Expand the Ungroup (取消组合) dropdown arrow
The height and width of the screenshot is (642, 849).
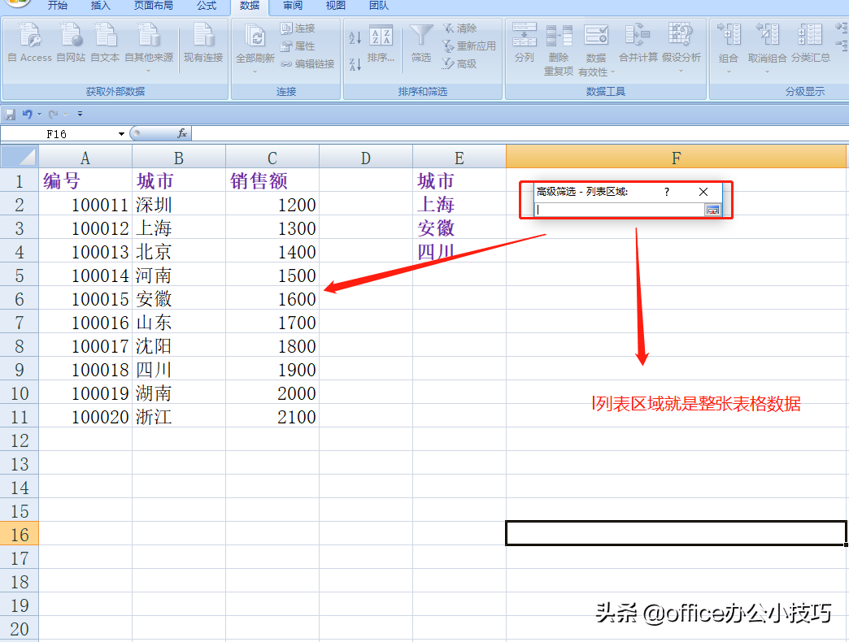(x=767, y=72)
